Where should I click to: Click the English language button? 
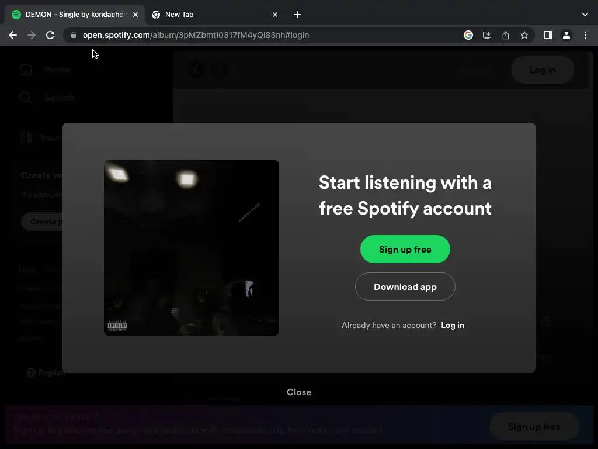(46, 372)
